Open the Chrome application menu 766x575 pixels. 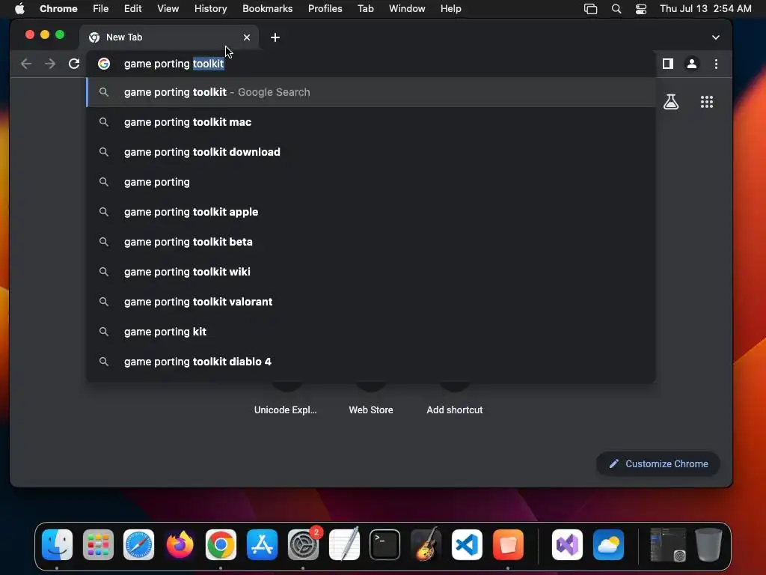tap(58, 9)
